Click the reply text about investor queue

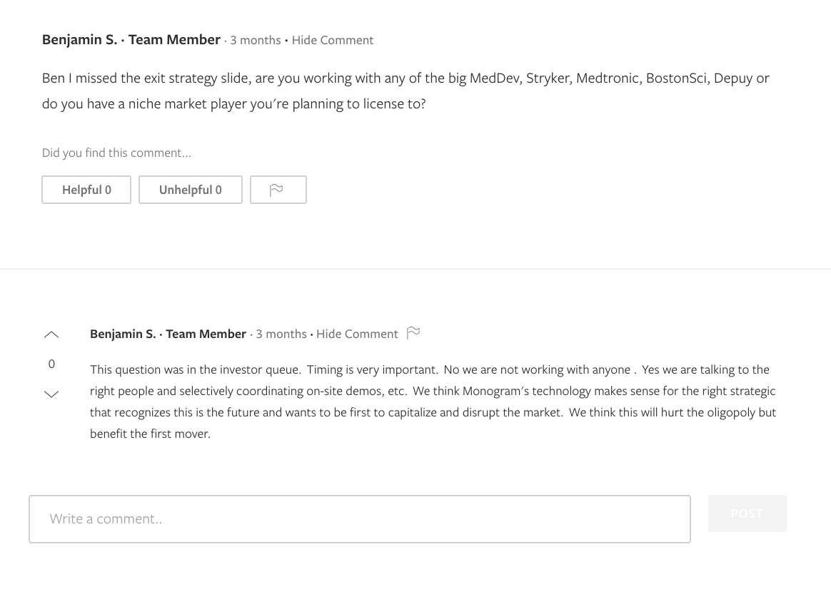click(x=433, y=401)
